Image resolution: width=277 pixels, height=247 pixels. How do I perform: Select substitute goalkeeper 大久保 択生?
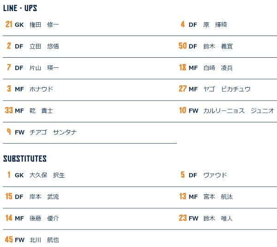tap(47, 175)
